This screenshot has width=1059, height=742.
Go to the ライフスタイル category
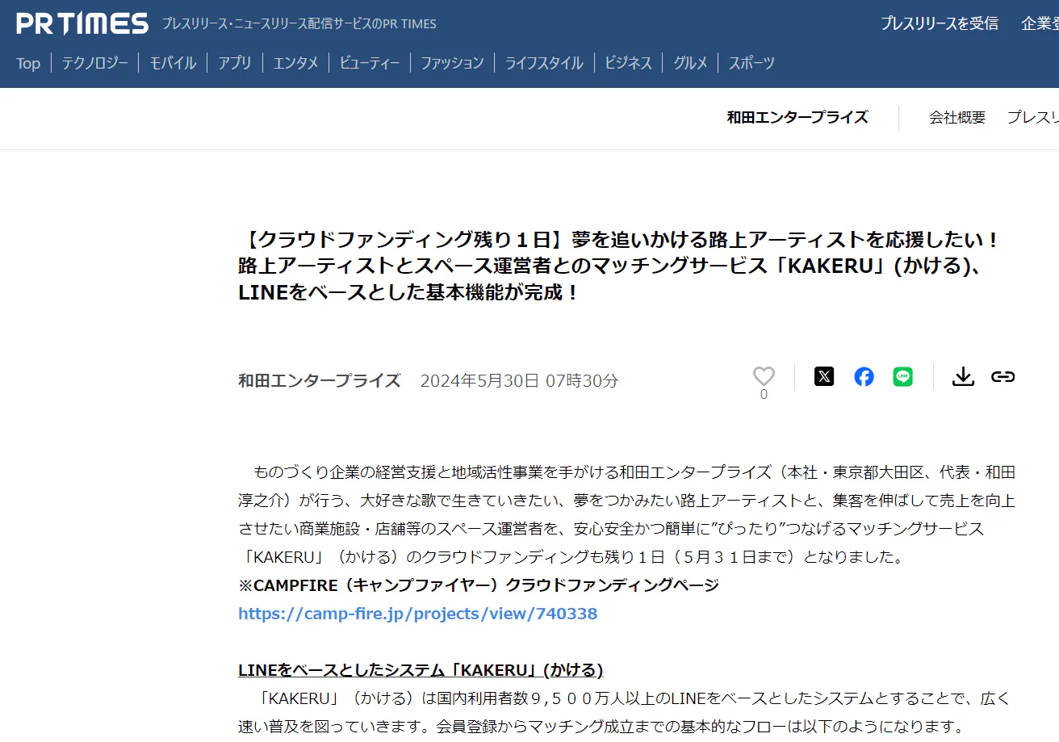point(543,63)
